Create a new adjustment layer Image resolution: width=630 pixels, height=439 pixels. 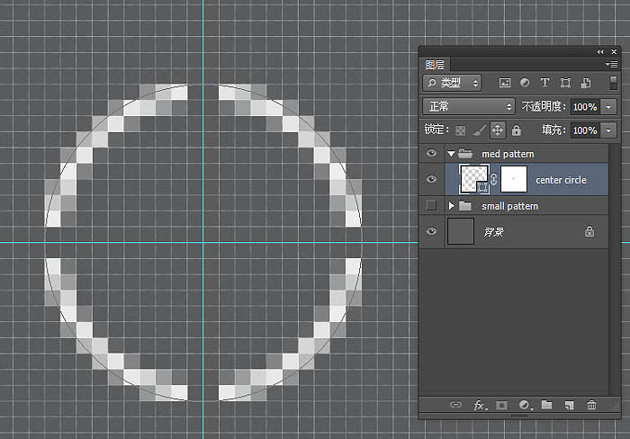click(525, 406)
